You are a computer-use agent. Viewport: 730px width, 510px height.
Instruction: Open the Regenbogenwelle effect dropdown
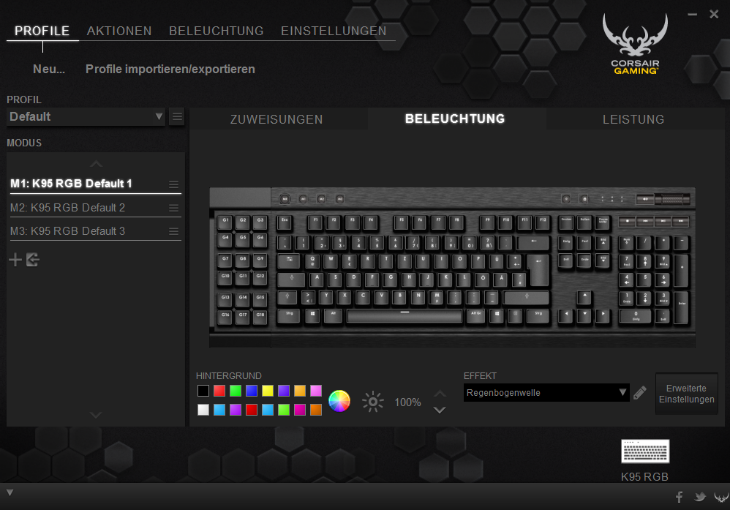click(546, 393)
